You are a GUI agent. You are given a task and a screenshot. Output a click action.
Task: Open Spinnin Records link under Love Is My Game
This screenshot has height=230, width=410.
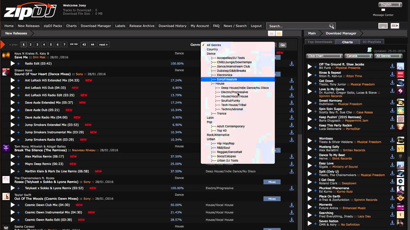[x=331, y=96]
